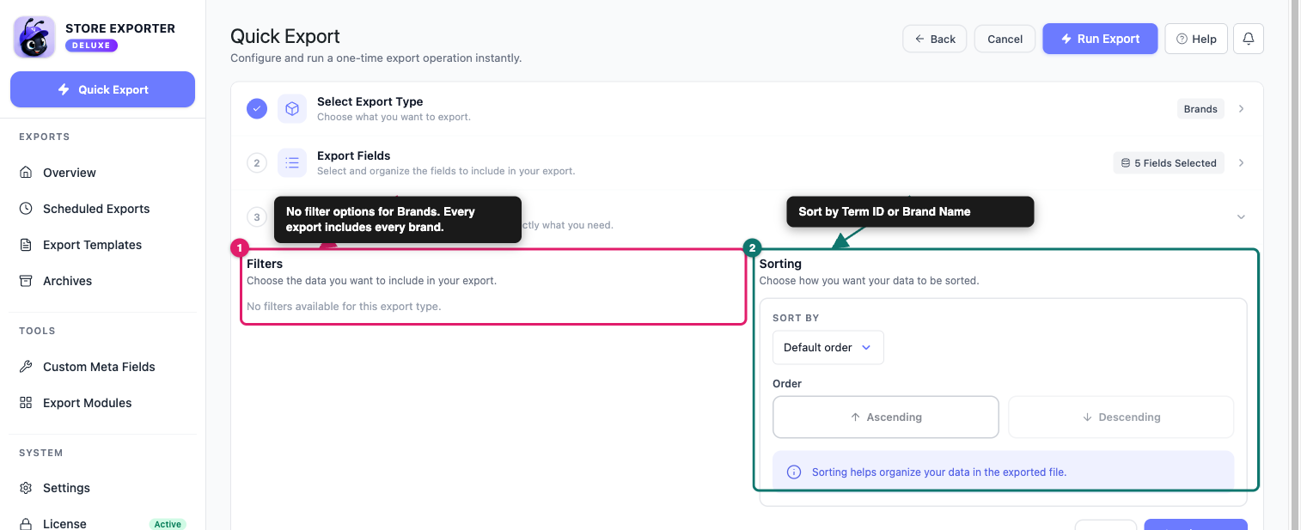This screenshot has width=1301, height=530.
Task: Click the archive box icon beside Archives
Action: (26, 281)
